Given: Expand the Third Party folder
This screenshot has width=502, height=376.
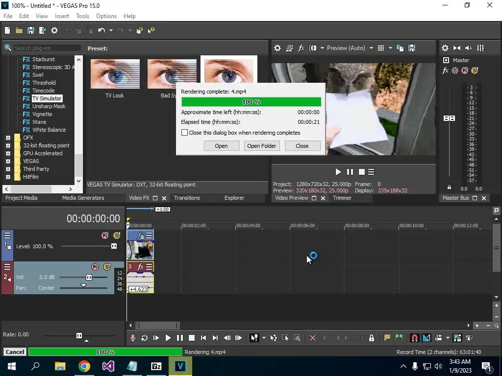Looking at the screenshot, I should [x=8, y=169].
